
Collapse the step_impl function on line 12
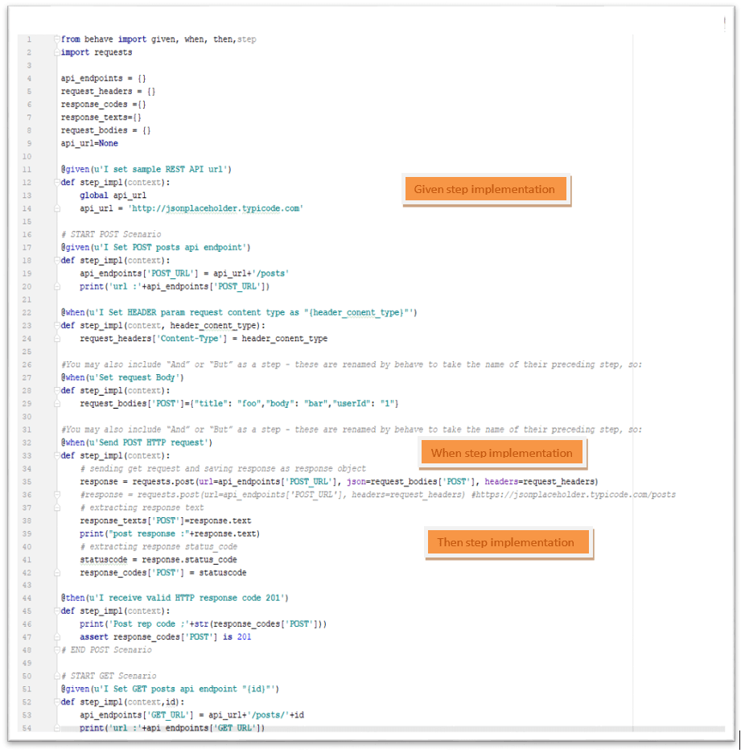click(56, 183)
